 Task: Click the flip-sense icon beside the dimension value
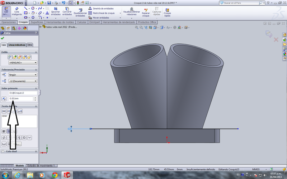4,99
